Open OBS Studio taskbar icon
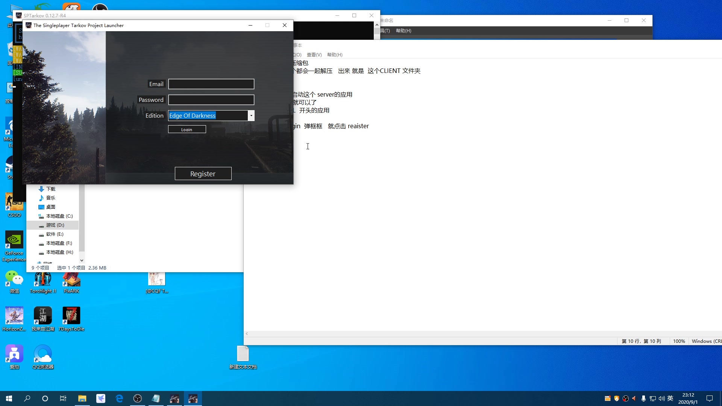This screenshot has width=722, height=406. coord(138,398)
